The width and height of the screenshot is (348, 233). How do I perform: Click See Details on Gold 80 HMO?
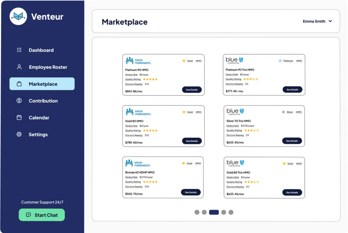coord(192,141)
